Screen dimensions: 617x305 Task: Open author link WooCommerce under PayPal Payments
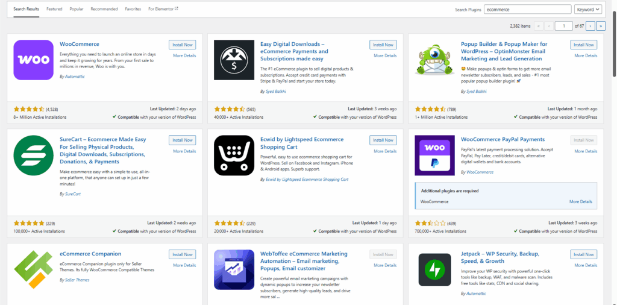(480, 172)
